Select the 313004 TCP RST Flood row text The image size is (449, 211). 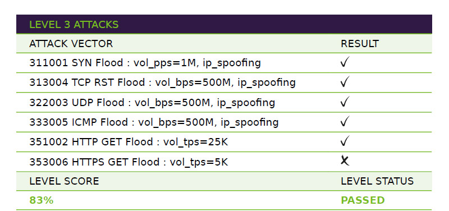(162, 82)
